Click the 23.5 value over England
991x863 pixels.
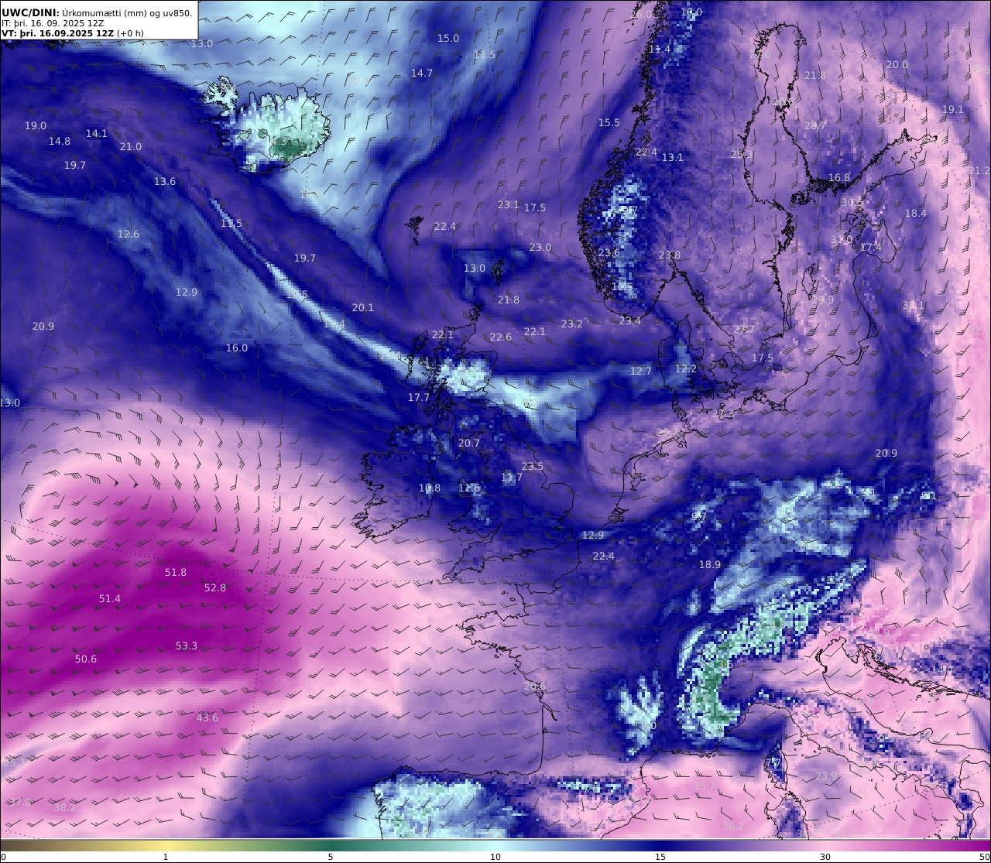[x=533, y=466]
